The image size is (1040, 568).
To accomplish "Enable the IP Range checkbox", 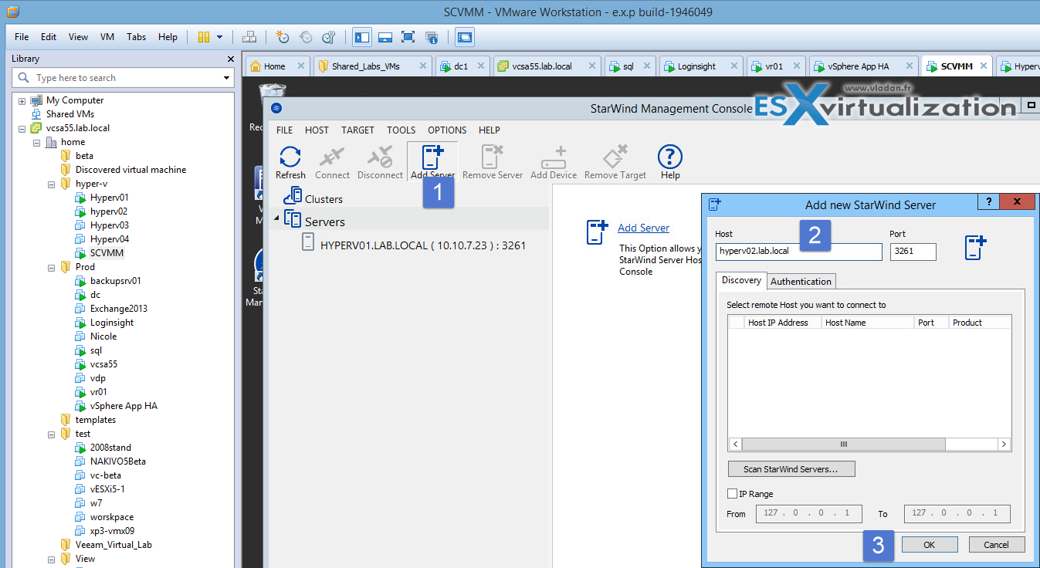I will [732, 494].
